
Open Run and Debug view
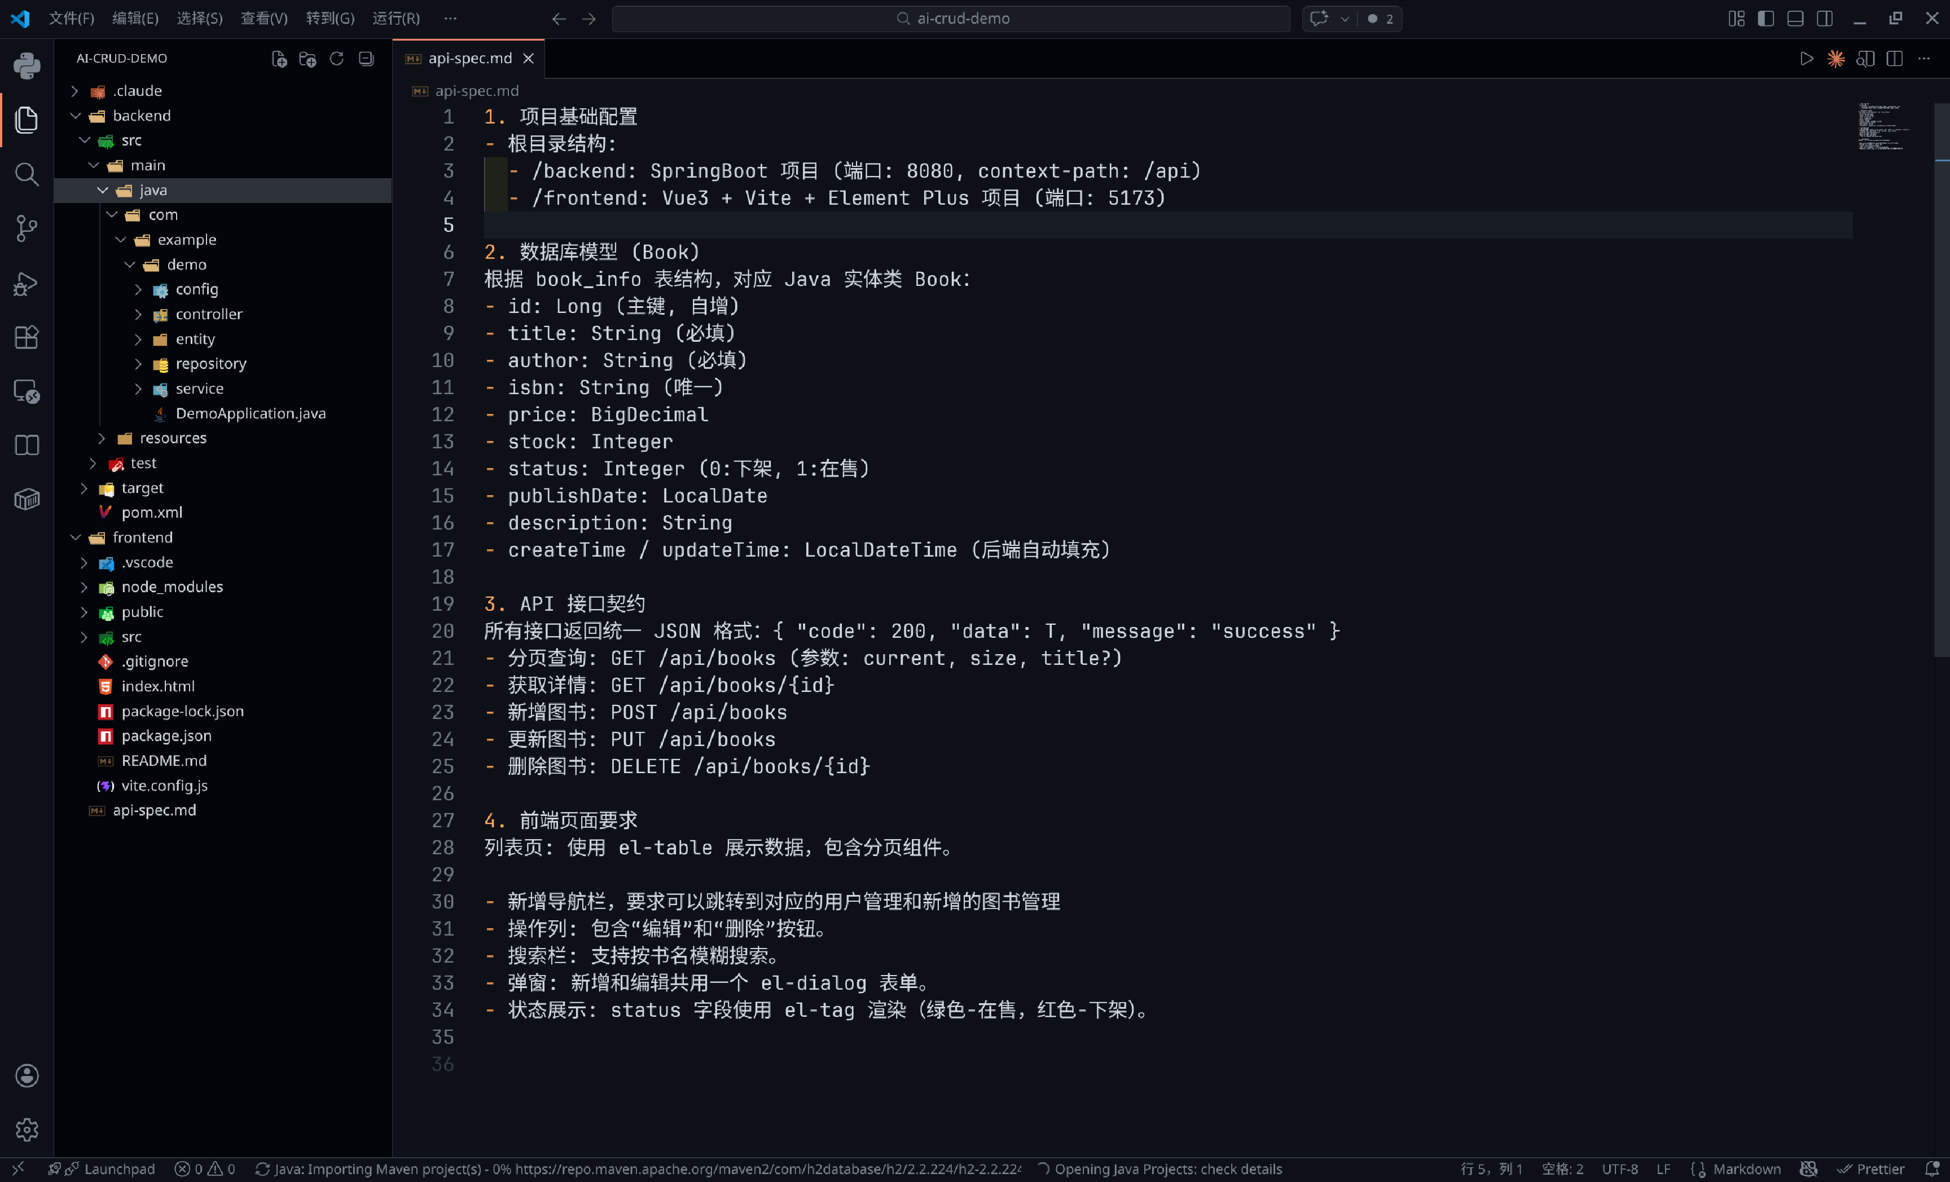point(27,283)
